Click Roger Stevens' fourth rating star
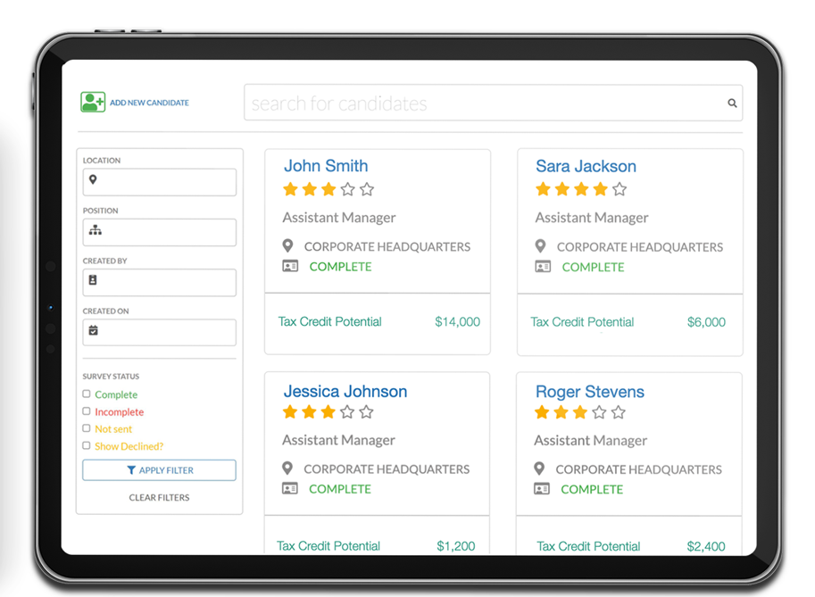The width and height of the screenshot is (815, 597). (599, 412)
